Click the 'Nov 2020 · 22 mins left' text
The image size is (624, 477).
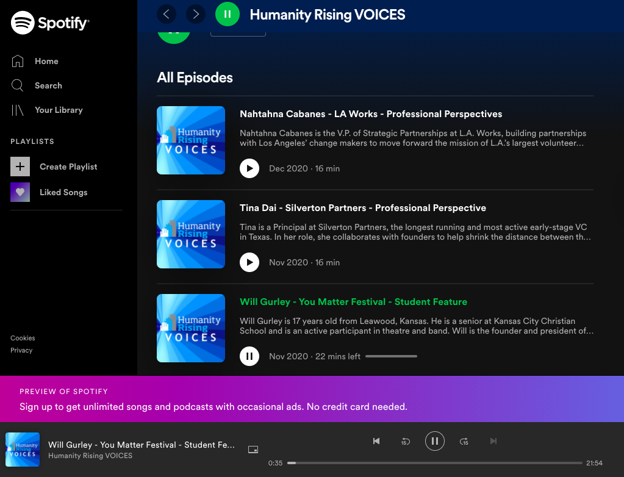(315, 356)
